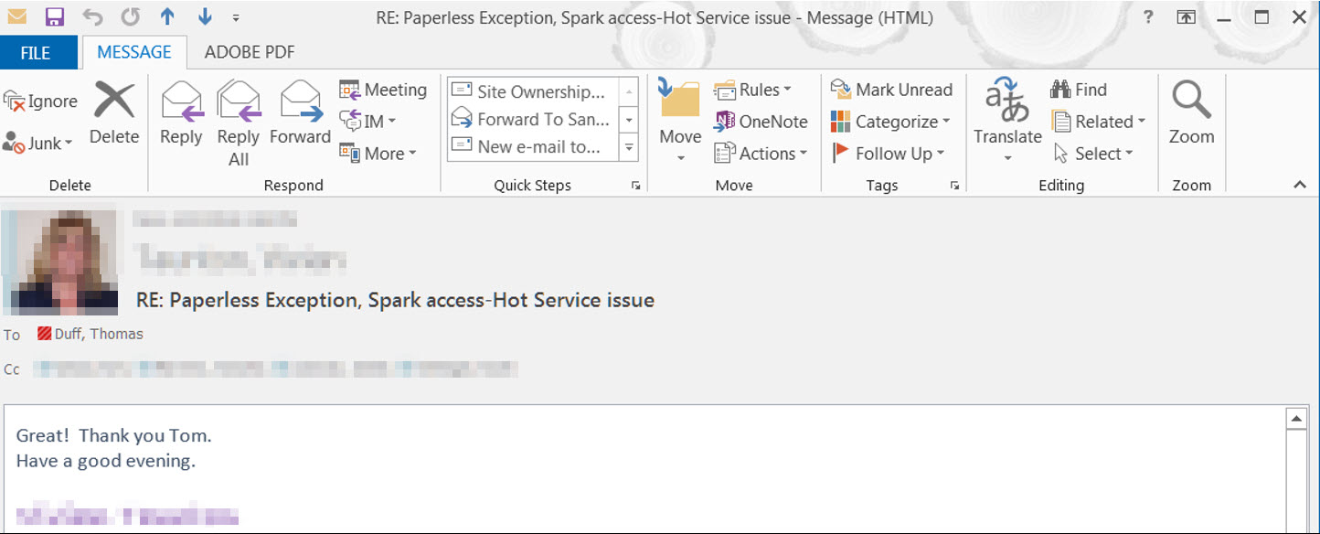This screenshot has height=534, width=1320.
Task: Click the message body scrollbar up arrow
Action: [1296, 417]
